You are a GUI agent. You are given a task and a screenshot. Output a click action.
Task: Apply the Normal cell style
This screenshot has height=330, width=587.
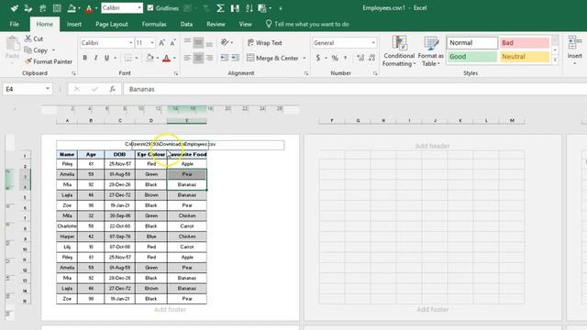[x=472, y=43]
